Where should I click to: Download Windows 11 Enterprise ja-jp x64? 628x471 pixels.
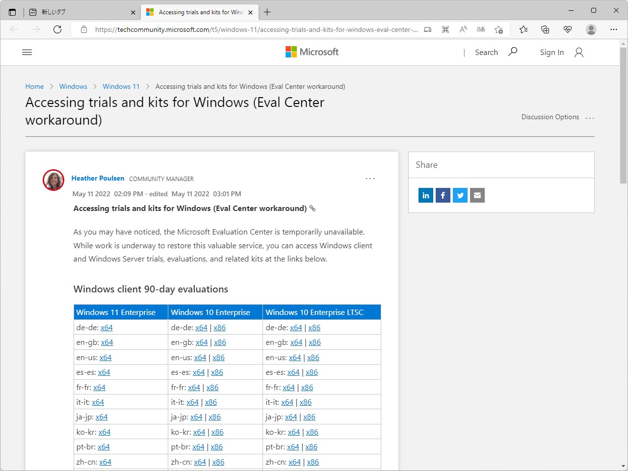[x=102, y=417]
